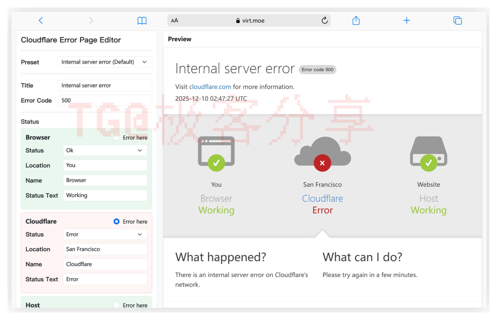Expand the Cloudflare Status dropdown
Screen dimensions: 497x320
[x=105, y=234]
